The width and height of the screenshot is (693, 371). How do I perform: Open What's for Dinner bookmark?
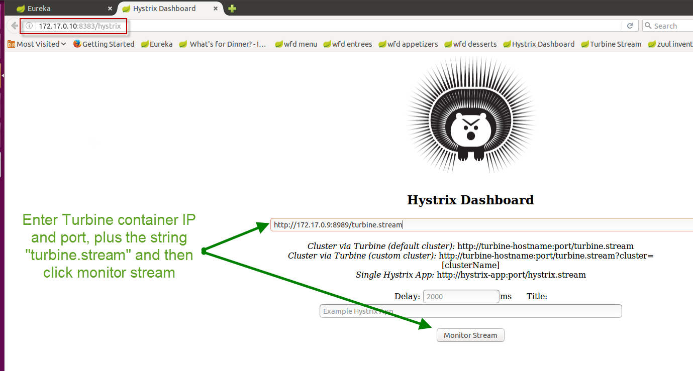tap(223, 44)
